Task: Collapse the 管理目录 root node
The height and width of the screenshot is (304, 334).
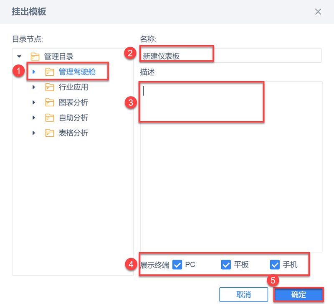Action: pyautogui.click(x=19, y=56)
